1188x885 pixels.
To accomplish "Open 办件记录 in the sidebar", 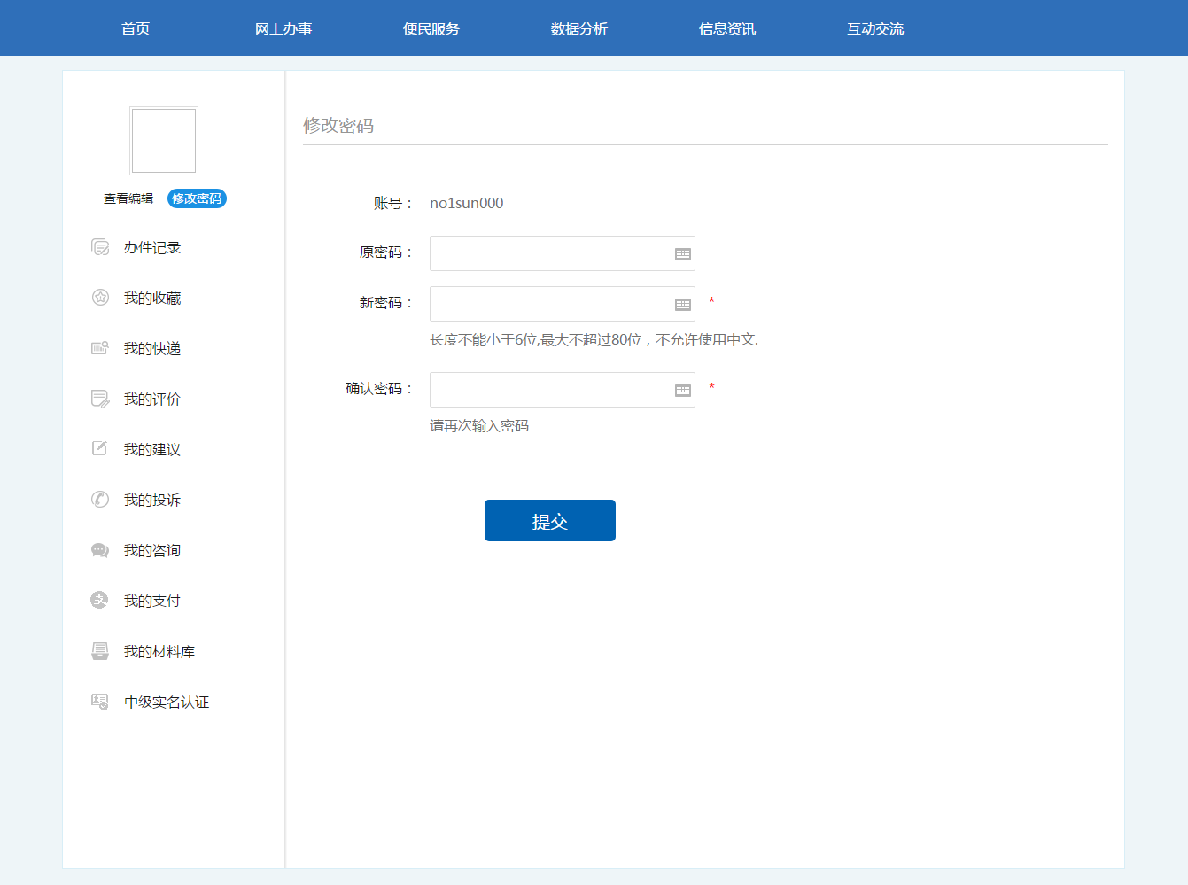I will (152, 248).
